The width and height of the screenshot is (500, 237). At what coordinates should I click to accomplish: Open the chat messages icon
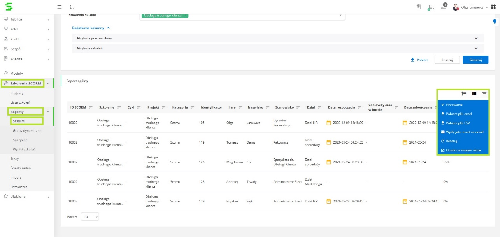431,7
